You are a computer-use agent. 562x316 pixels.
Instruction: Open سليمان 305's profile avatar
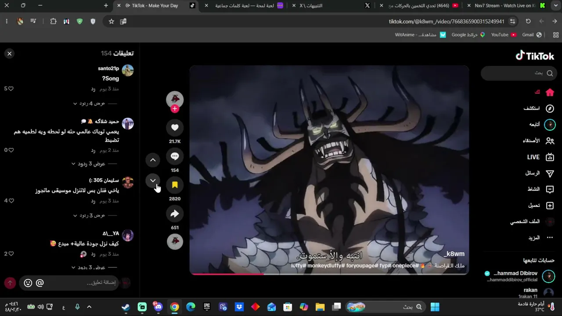(x=128, y=182)
